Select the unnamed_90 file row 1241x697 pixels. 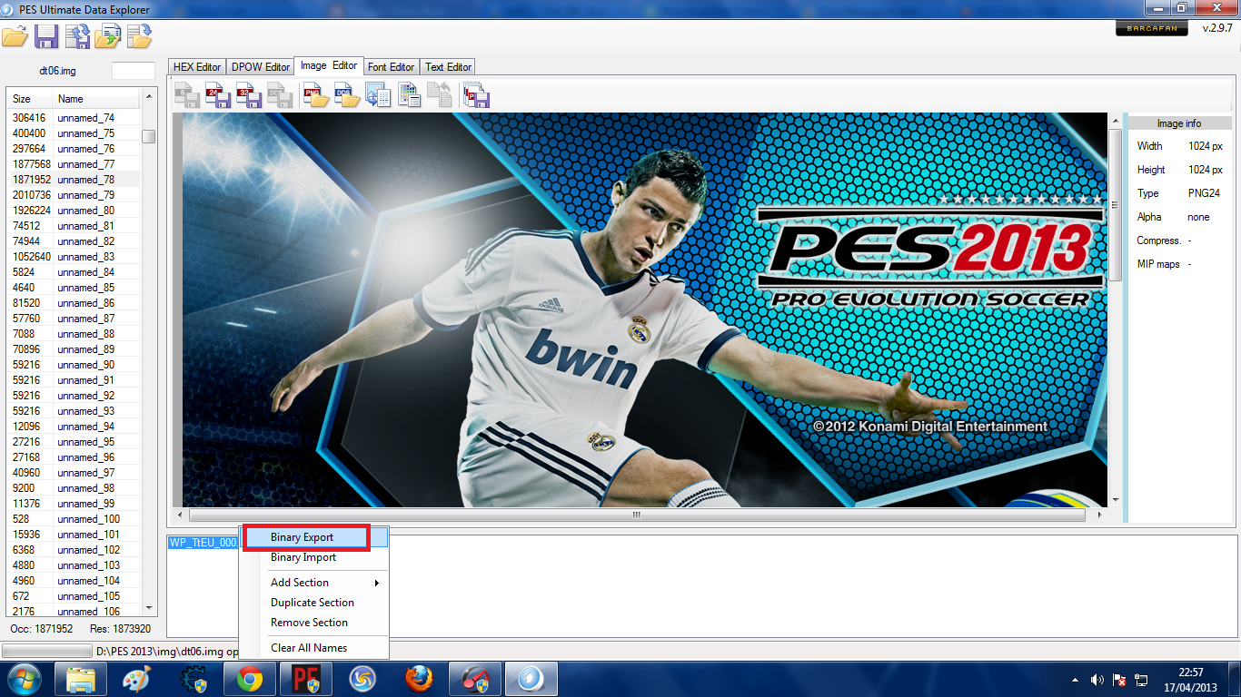coord(74,365)
